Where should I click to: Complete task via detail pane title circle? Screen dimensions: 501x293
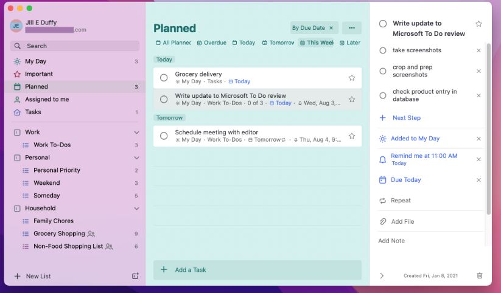383,24
